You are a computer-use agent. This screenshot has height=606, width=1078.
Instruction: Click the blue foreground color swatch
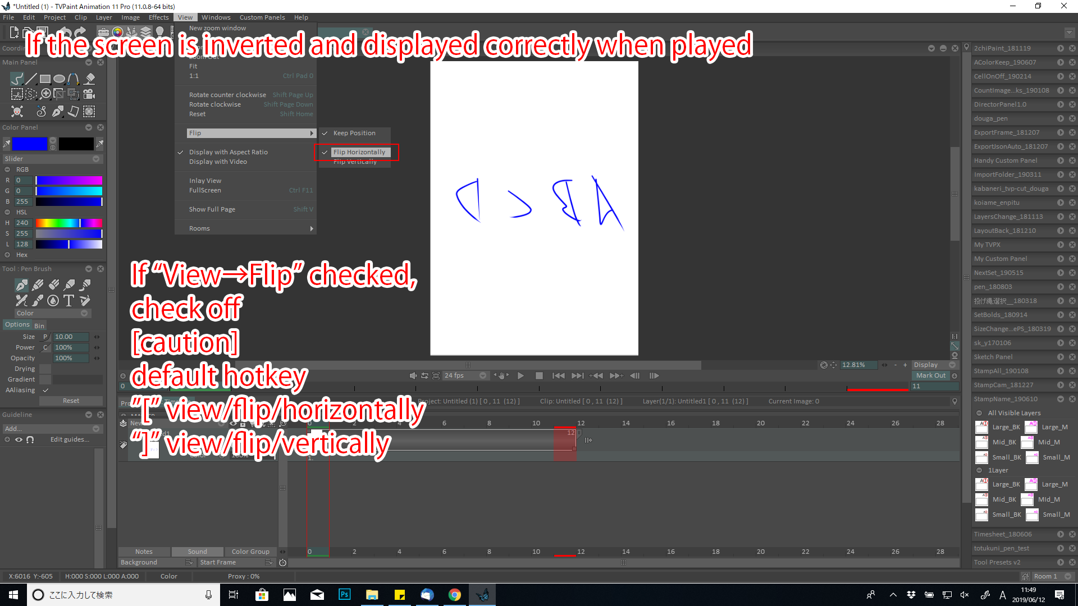tap(30, 144)
